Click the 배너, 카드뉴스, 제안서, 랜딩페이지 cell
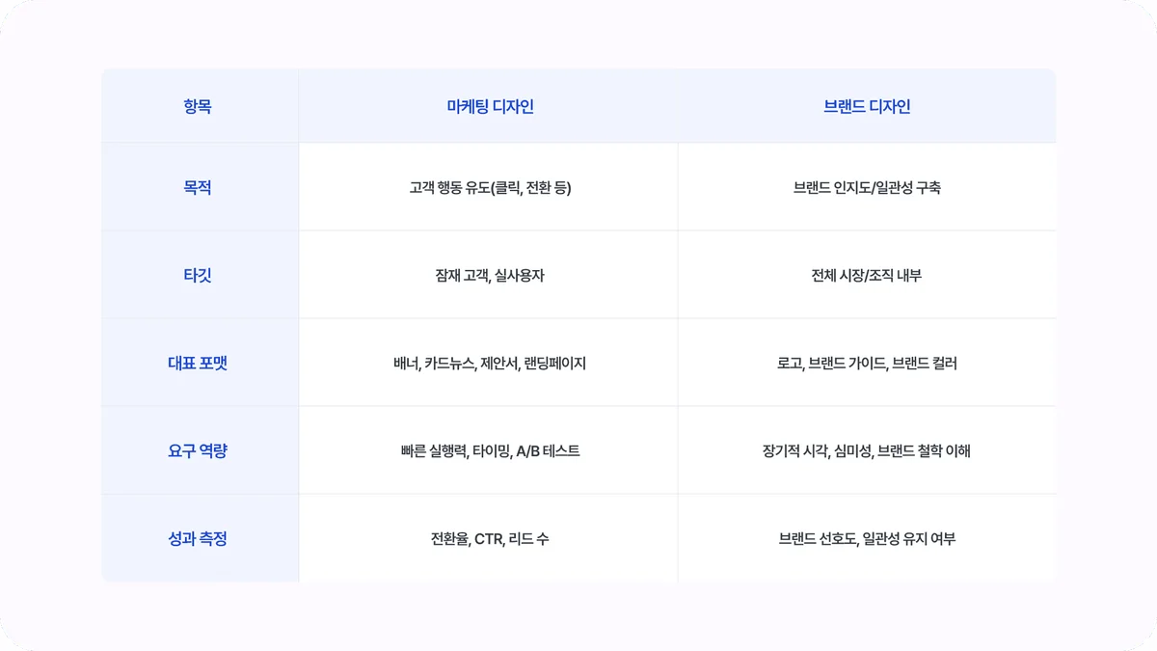This screenshot has height=651, width=1157. [x=490, y=364]
